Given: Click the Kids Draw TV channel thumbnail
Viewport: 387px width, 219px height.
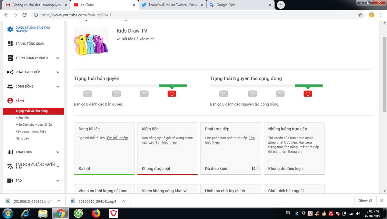Looking at the screenshot, I should coord(91,42).
